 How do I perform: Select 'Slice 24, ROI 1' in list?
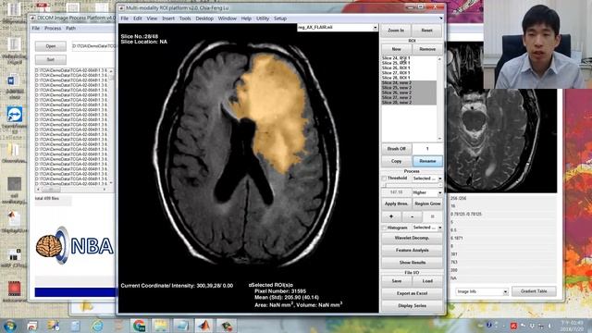pos(409,58)
